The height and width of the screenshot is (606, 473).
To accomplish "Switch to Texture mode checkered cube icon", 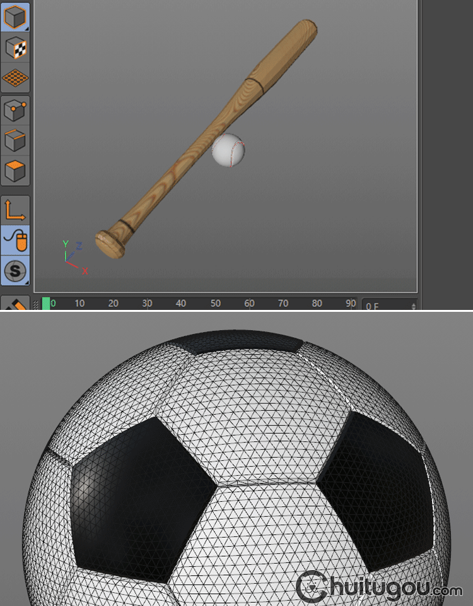I will 15,47.
